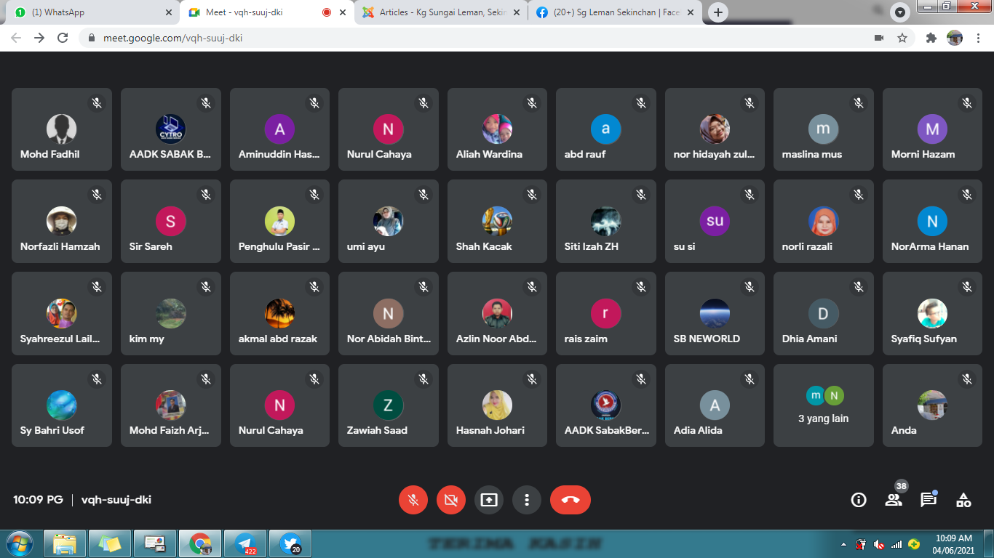Click the red leave call button
Viewport: 994px width, 558px height.
tap(570, 500)
